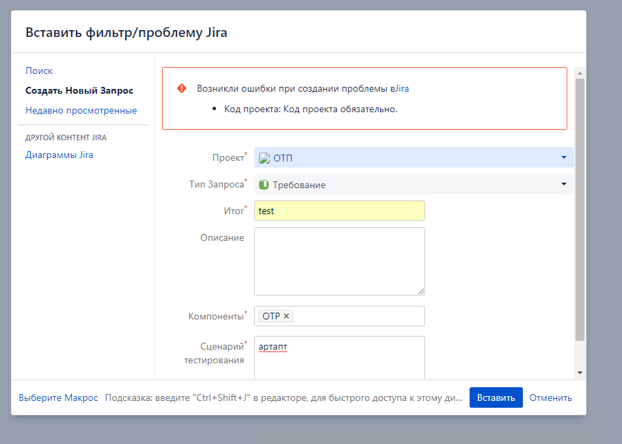This screenshot has width=622, height=444.
Task: Click the Ctrl+Shift+J hint text
Action: click(x=284, y=398)
